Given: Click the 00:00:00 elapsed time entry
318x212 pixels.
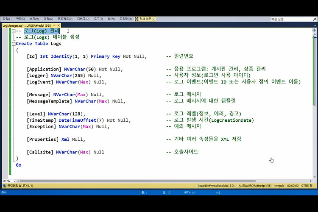Looking at the screenshot, I should tap(293, 186).
